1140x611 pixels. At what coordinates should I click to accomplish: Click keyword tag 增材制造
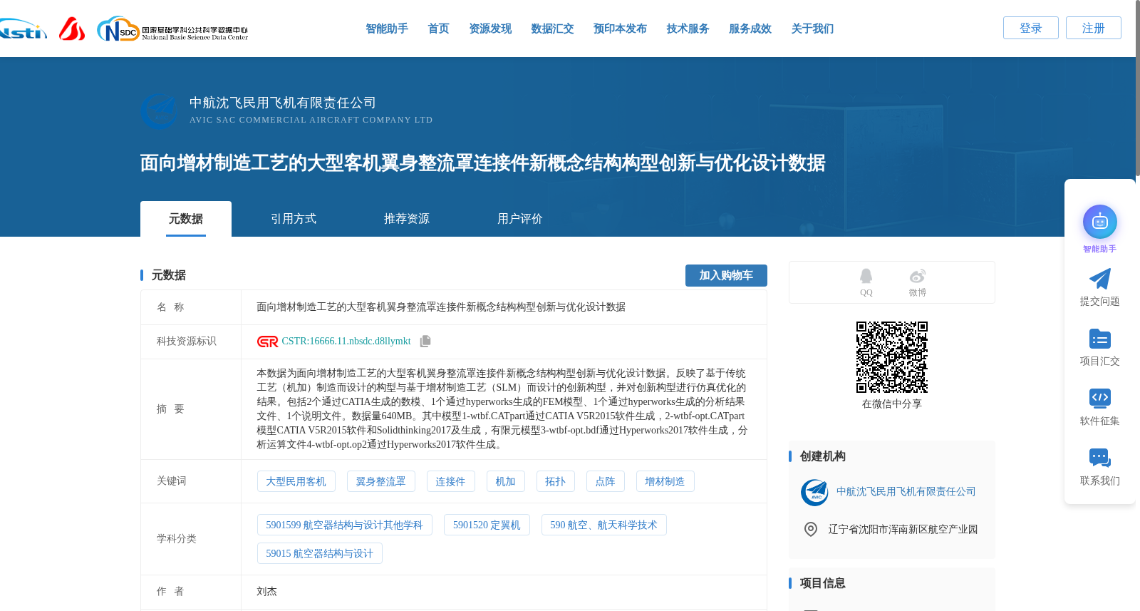click(x=665, y=481)
